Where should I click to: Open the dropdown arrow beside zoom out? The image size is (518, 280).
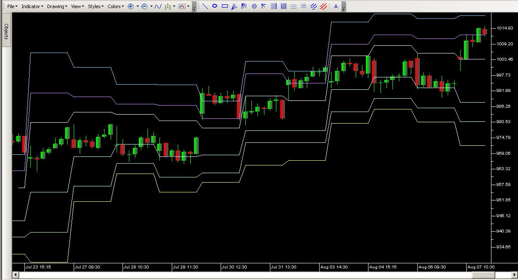tap(151, 6)
